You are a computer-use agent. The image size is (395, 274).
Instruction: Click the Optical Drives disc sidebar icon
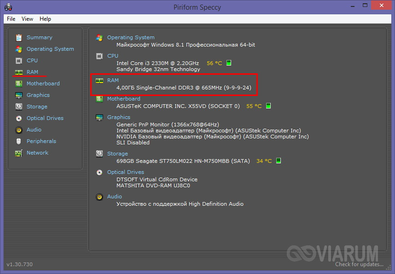[x=19, y=118]
